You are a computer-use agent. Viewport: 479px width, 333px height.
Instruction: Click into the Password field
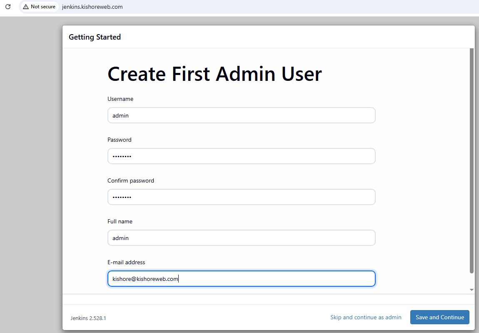coord(241,156)
